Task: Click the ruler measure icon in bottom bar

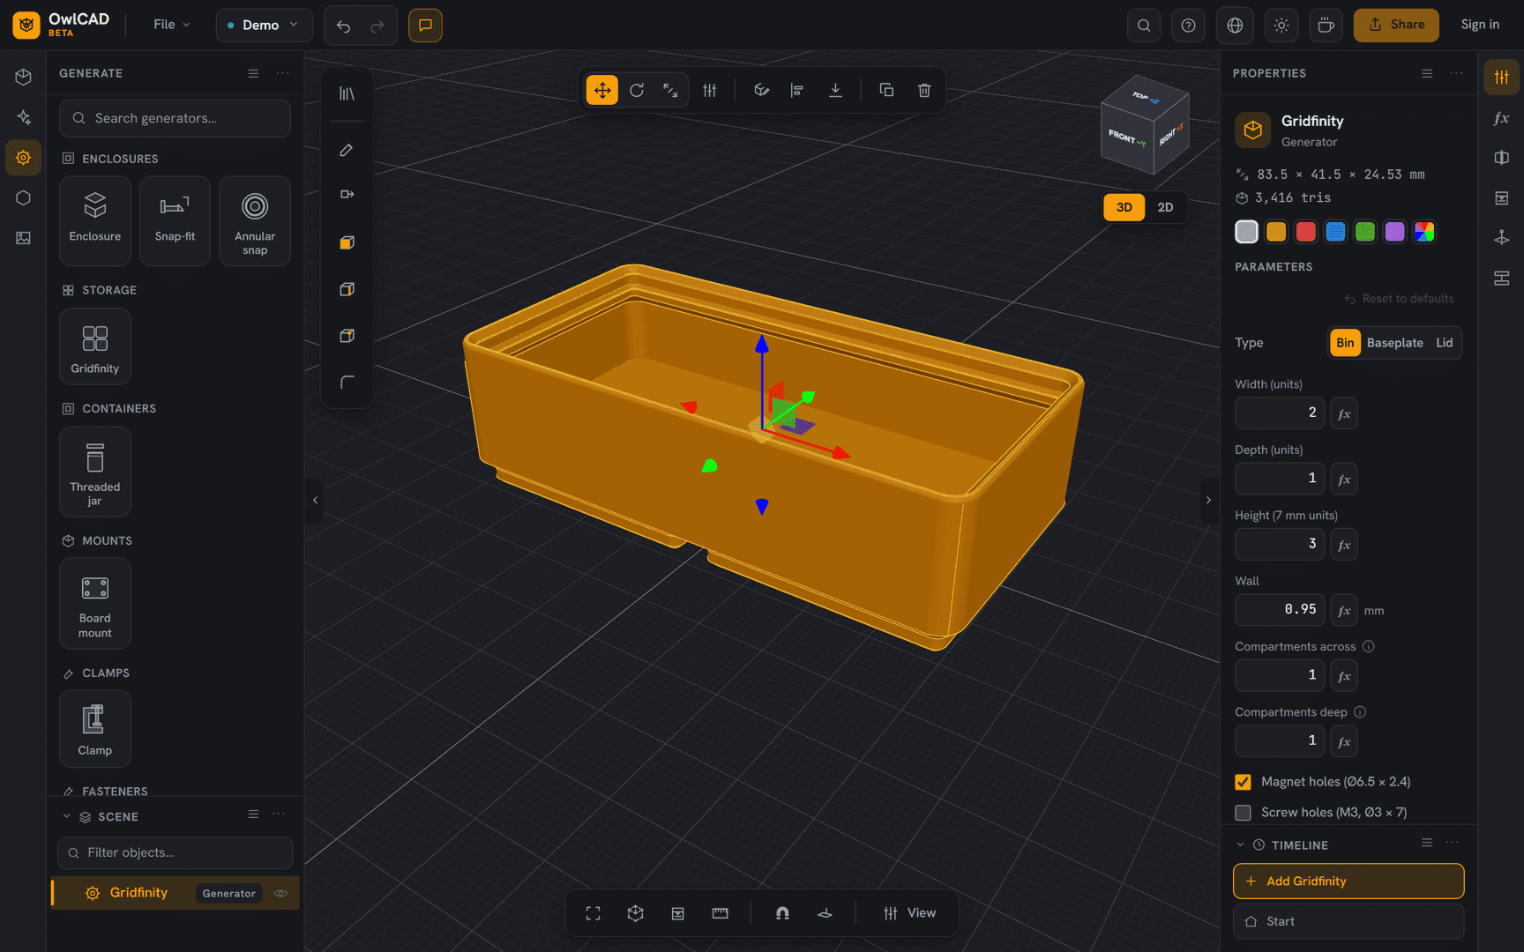Action: pos(720,913)
